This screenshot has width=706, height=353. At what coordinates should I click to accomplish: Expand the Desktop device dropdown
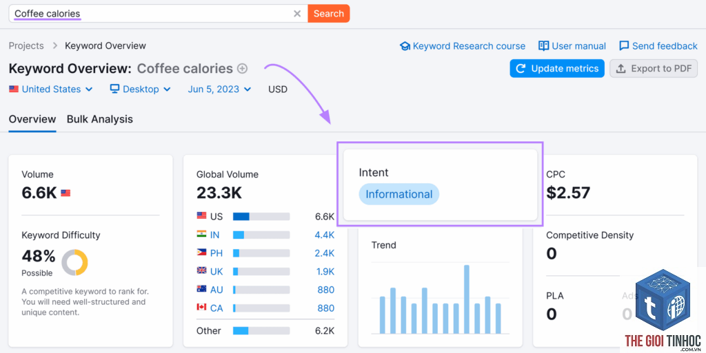click(x=141, y=89)
